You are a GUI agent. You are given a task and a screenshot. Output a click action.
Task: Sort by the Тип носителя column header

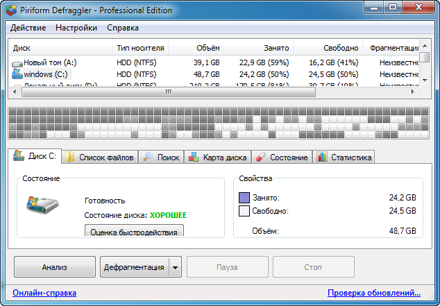pyautogui.click(x=140, y=48)
